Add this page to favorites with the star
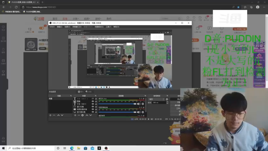 (239, 7)
